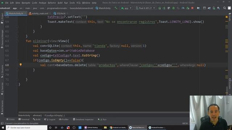Screen dimensions: 232x130
Task: Click the red Stop button icon
Action: coord(192,8)
